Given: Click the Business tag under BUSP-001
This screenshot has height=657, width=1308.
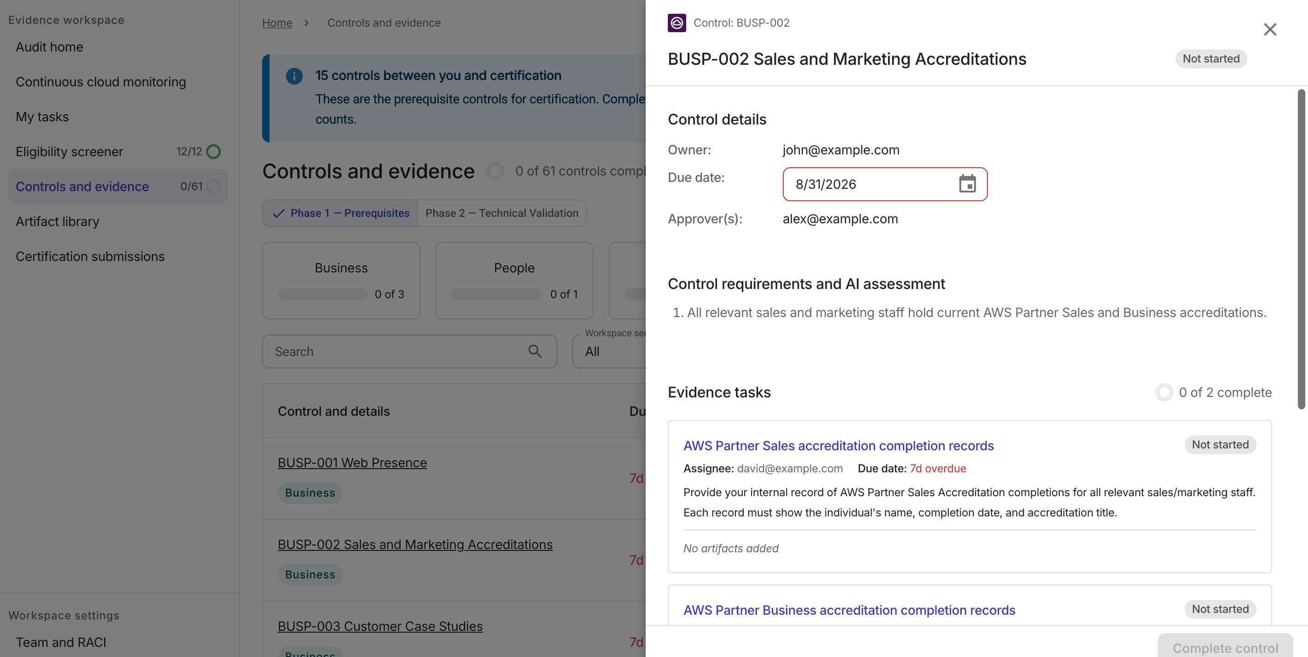Looking at the screenshot, I should (310, 493).
